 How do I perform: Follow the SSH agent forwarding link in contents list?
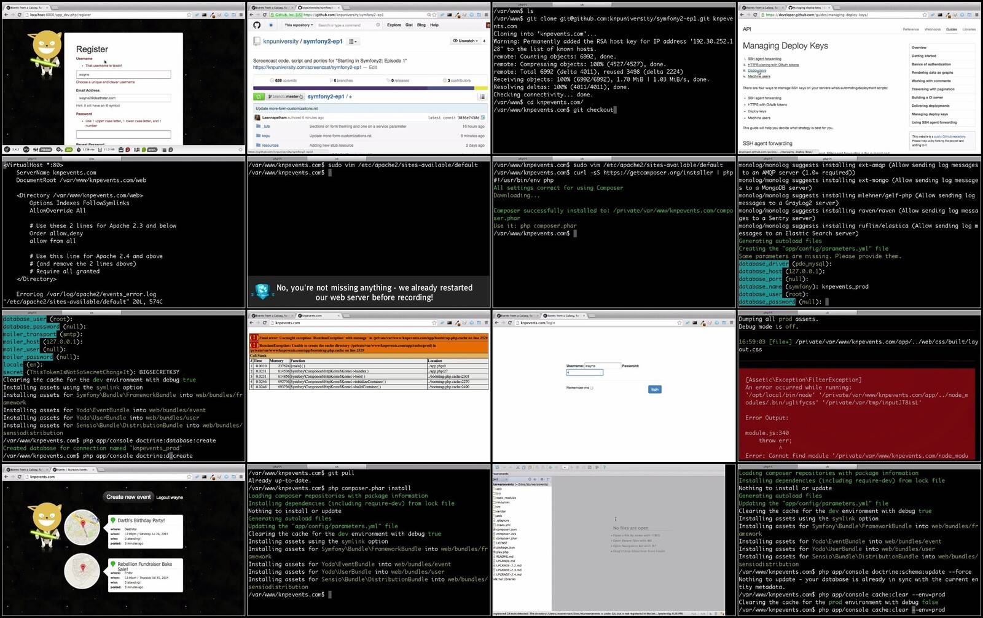(764, 59)
